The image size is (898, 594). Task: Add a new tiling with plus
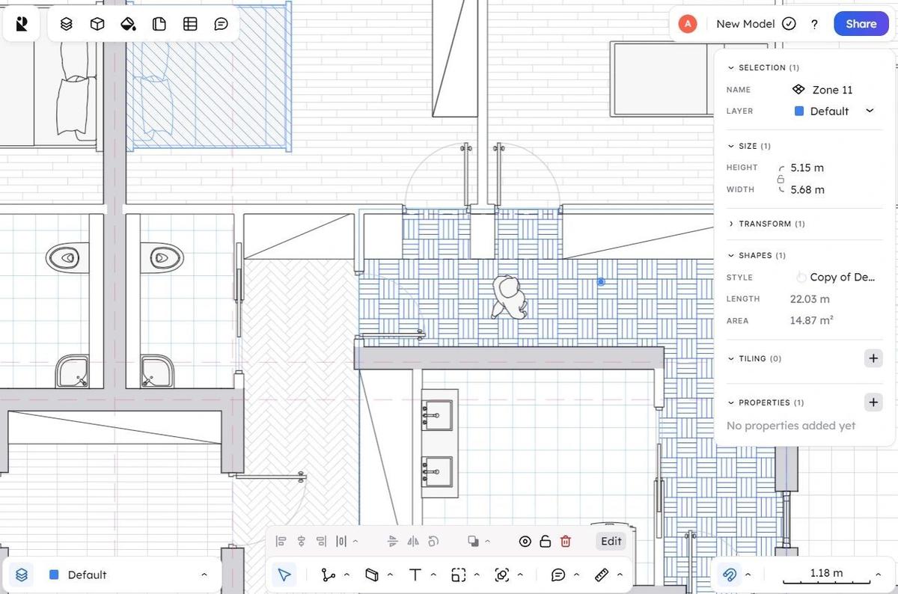pos(873,358)
